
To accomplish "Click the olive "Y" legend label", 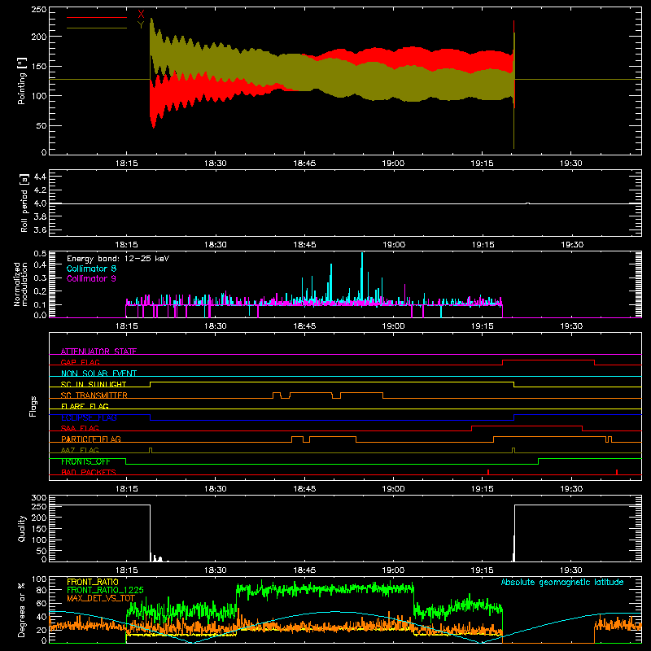I will coord(141,25).
